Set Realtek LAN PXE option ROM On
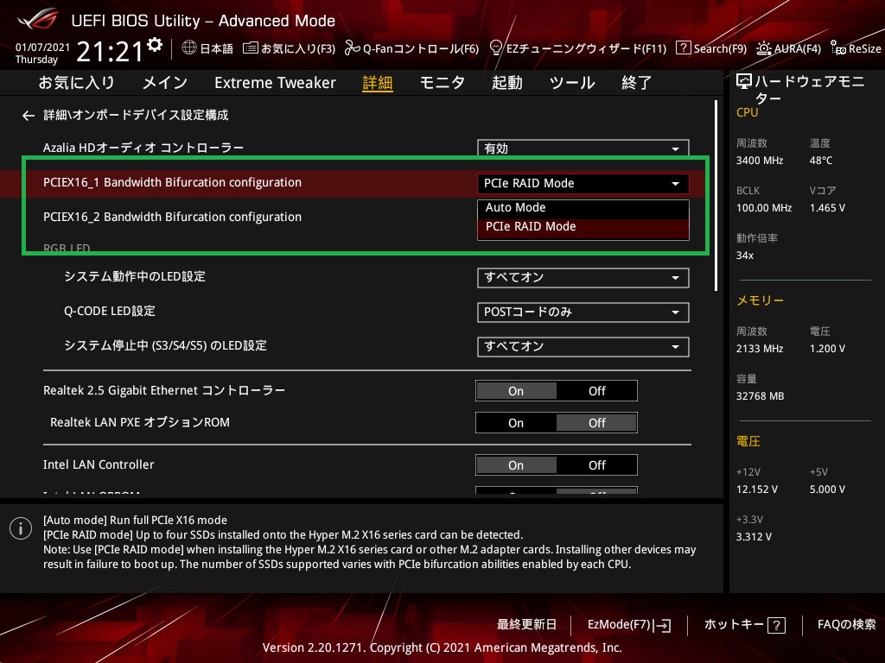Image resolution: width=885 pixels, height=663 pixels. pyautogui.click(x=516, y=423)
